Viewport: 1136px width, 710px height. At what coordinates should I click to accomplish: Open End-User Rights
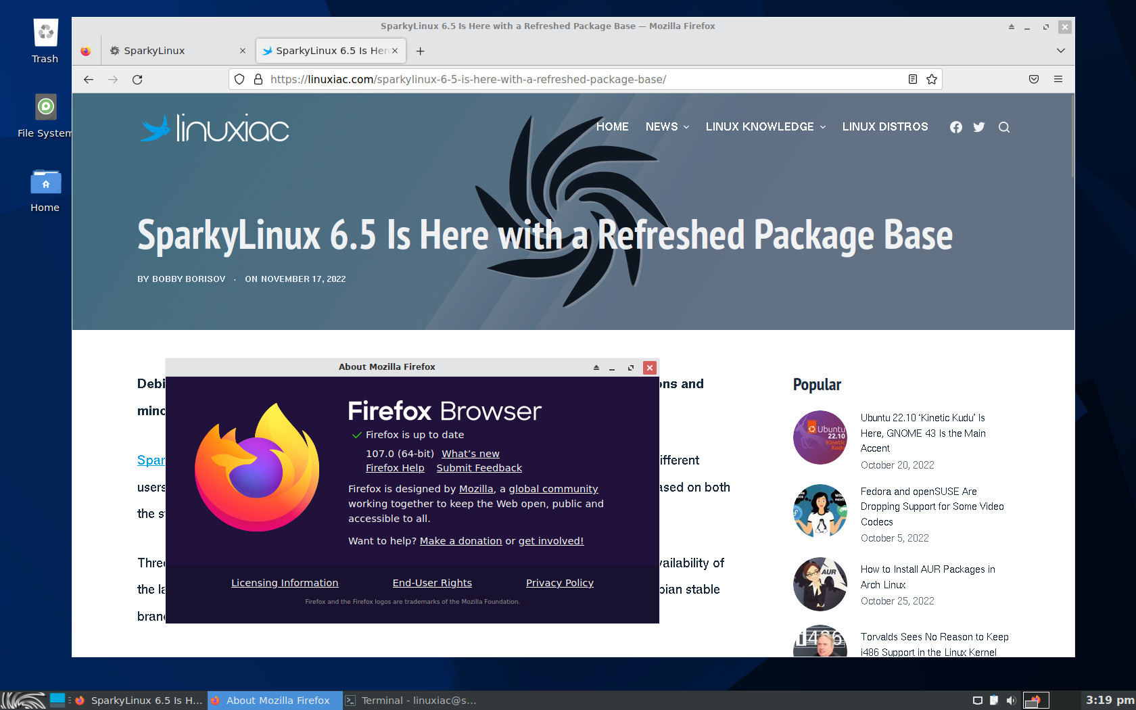(x=432, y=583)
